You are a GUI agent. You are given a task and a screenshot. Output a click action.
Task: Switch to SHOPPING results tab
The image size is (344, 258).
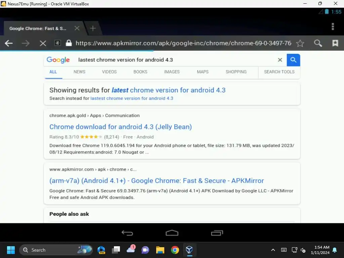236,72
